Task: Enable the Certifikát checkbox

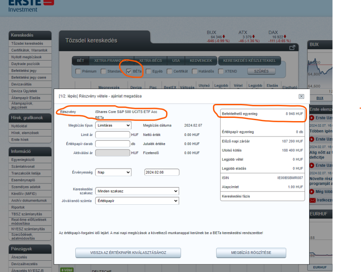Action: 170,71
